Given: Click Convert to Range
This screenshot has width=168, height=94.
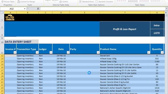Looking at the screenshot, I should 26,2.
